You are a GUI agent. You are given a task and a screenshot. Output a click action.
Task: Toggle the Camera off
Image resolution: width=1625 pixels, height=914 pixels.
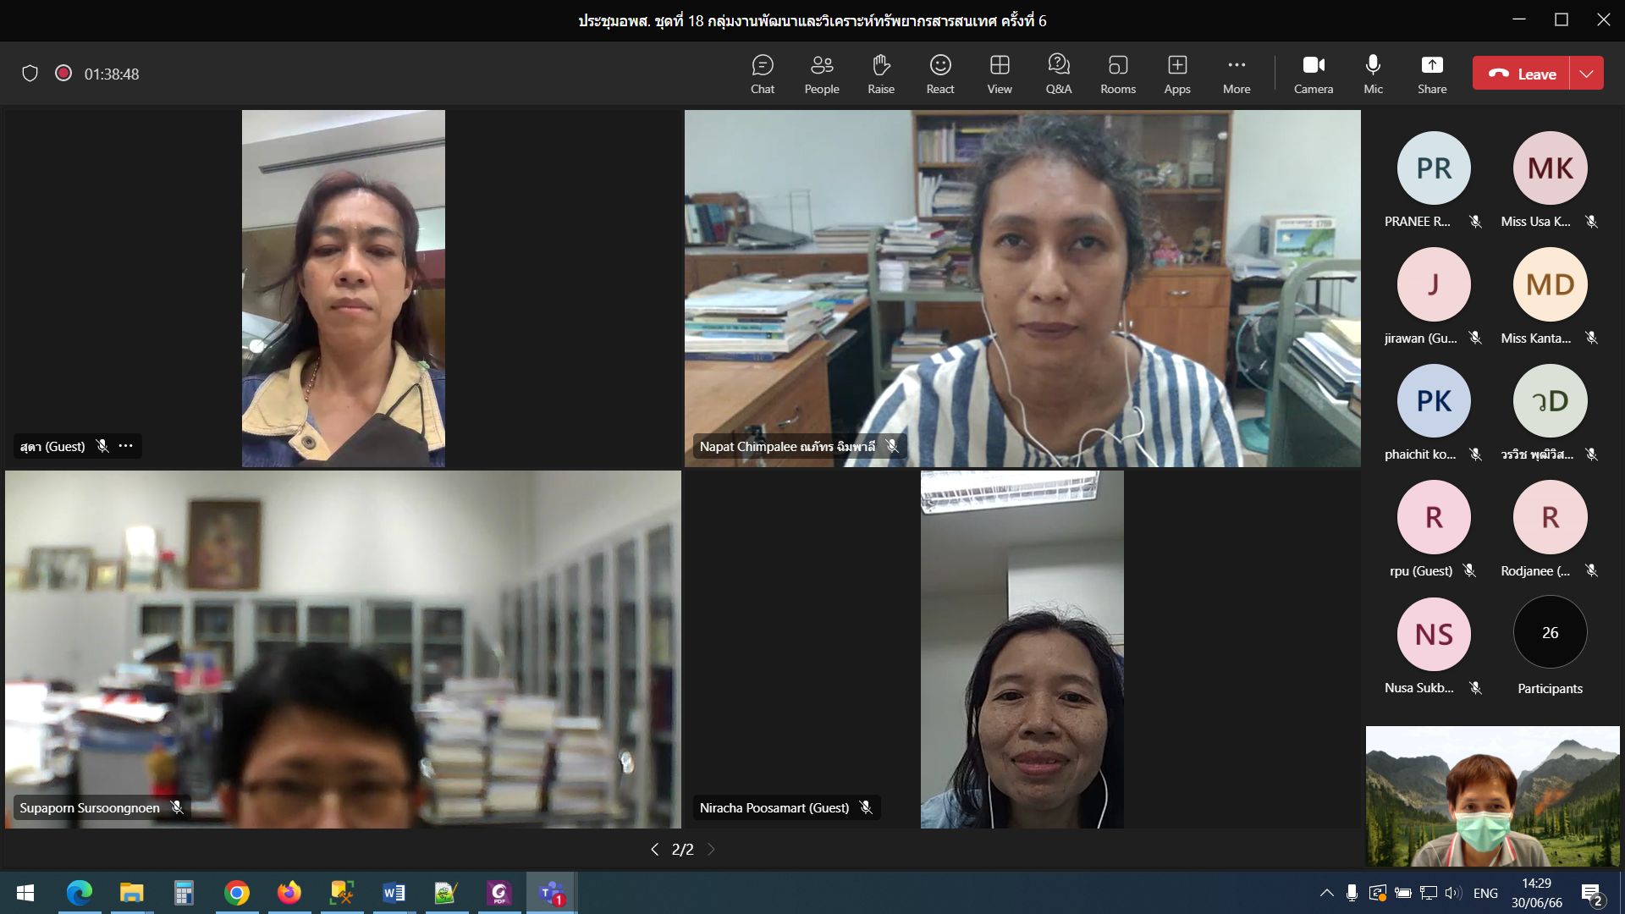coord(1313,74)
